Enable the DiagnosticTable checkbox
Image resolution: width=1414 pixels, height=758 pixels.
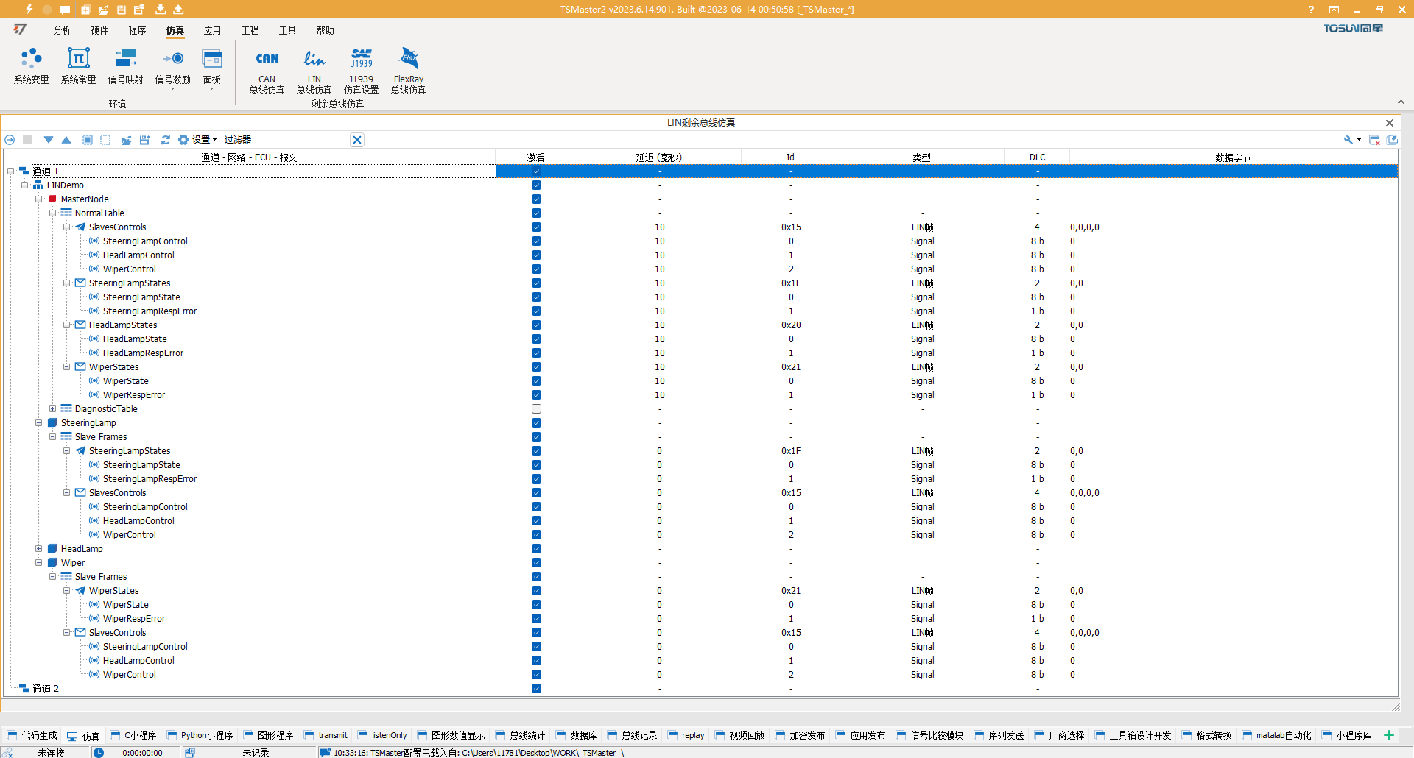tap(536, 408)
